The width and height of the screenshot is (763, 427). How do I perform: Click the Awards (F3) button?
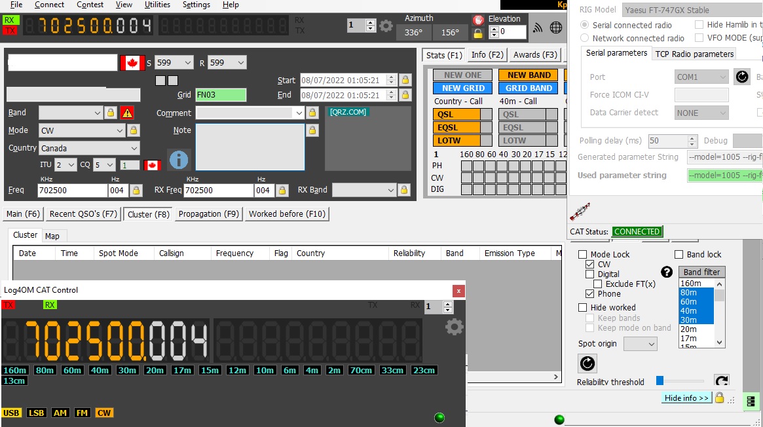[535, 55]
